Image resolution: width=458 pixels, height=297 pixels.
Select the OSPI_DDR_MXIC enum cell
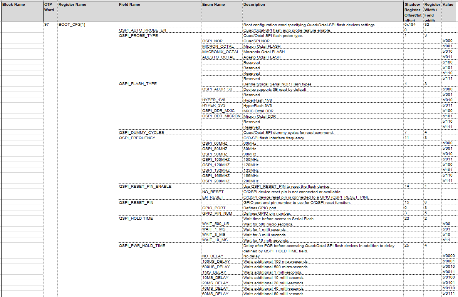(222, 111)
